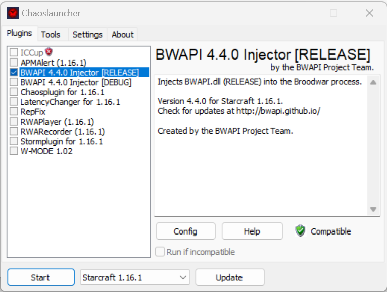
Task: Click the ICCup red shield icon
Action: 49,52
